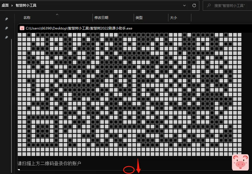Refresh the folder with the reload icon
Image resolution: width=252 pixels, height=174 pixels.
click(x=194, y=5)
